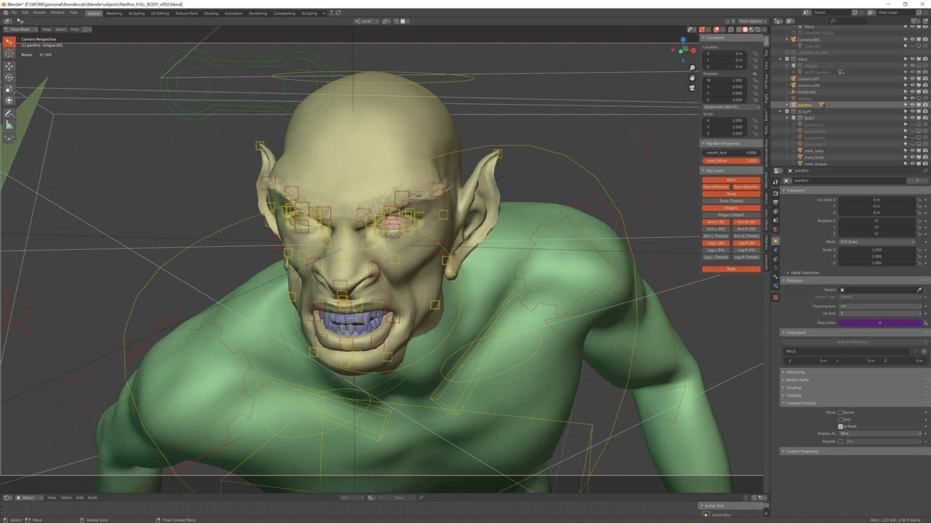Select the Rotate tool in the toolbar

[x=9, y=77]
